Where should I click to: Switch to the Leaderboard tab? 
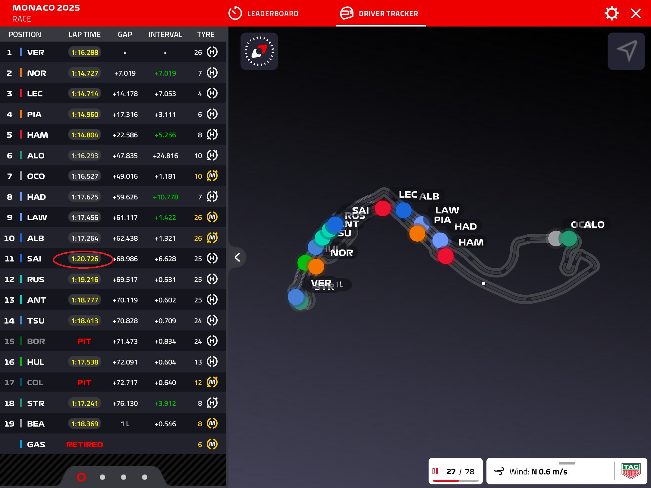(x=263, y=14)
